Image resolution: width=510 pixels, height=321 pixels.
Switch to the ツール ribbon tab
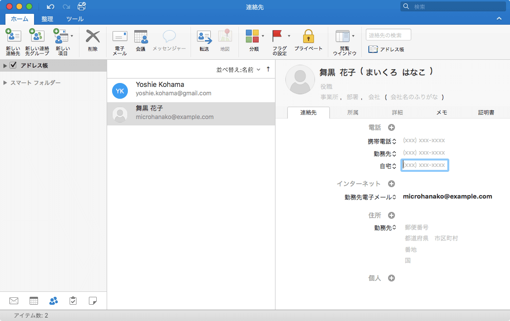75,19
